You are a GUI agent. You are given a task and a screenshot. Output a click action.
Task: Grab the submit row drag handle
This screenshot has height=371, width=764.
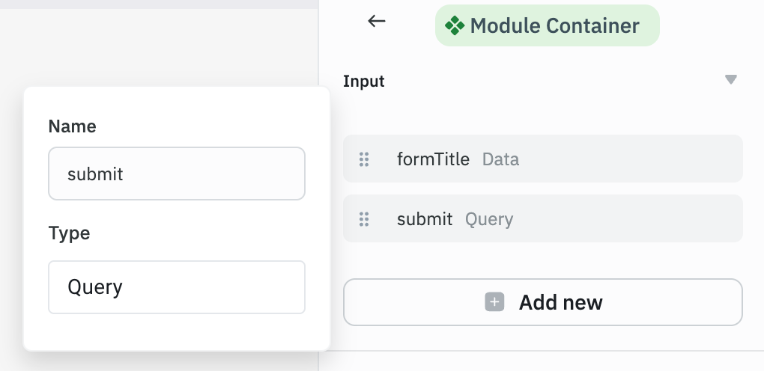tap(364, 219)
